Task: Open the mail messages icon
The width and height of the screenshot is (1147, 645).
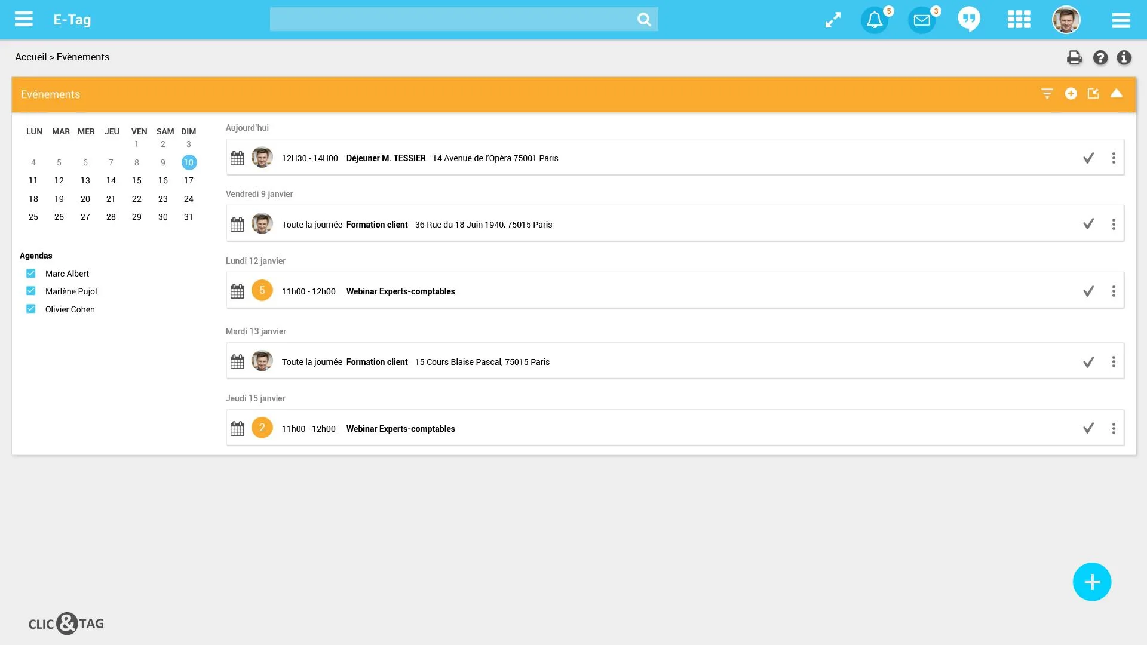Action: [922, 20]
